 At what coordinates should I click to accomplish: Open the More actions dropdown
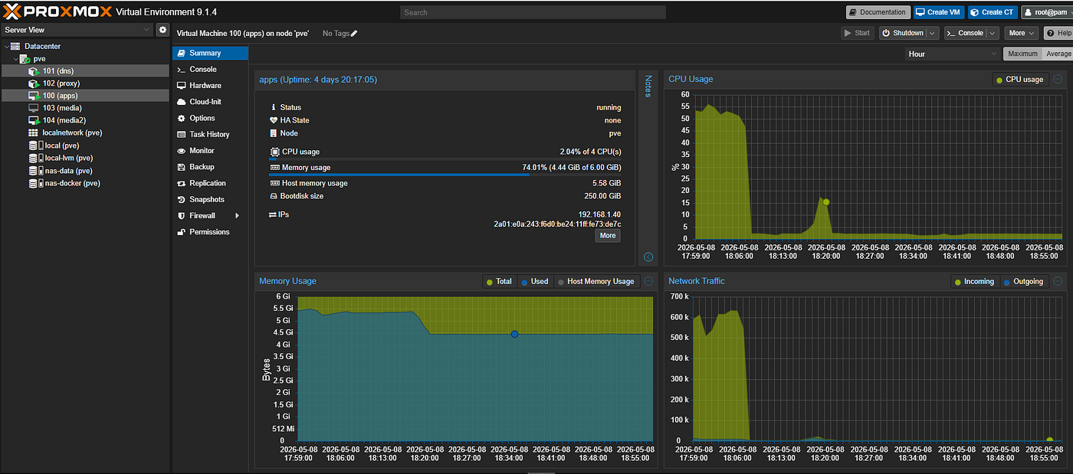coord(1022,33)
